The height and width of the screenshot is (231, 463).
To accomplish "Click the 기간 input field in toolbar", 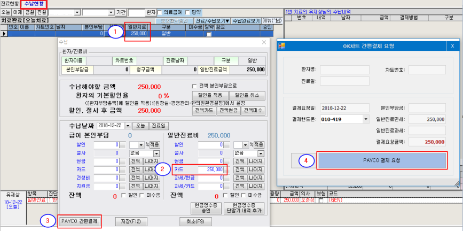I will point(136,12).
